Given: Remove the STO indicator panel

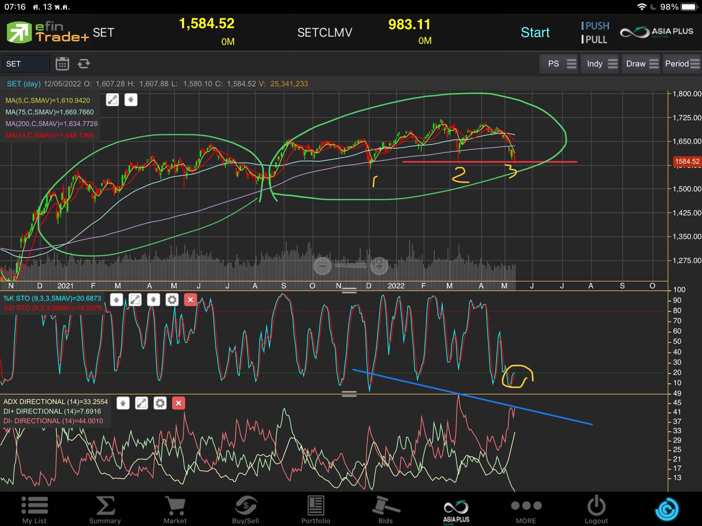Looking at the screenshot, I should coord(190,300).
